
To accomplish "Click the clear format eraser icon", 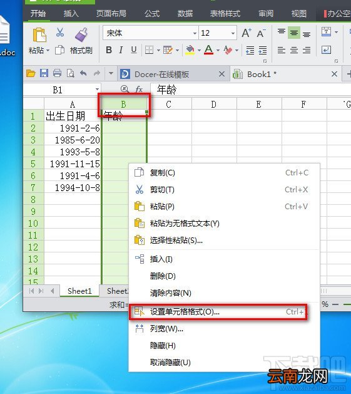I will point(228,50).
